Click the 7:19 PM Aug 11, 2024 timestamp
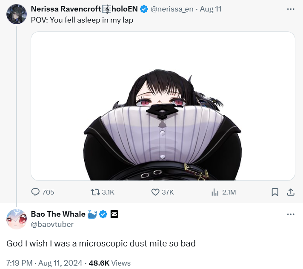Screen dimensions: 303x269 pyautogui.click(x=44, y=263)
